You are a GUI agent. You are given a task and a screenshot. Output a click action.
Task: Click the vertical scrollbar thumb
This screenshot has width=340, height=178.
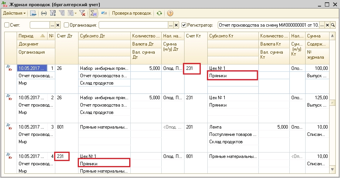click(332, 103)
